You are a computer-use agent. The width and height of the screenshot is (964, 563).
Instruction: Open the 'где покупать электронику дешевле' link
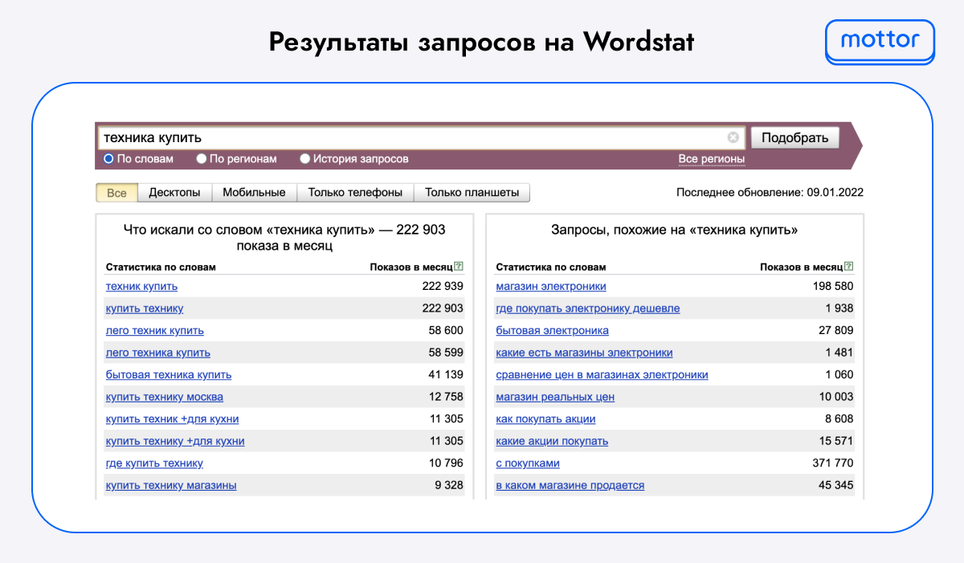(x=588, y=308)
